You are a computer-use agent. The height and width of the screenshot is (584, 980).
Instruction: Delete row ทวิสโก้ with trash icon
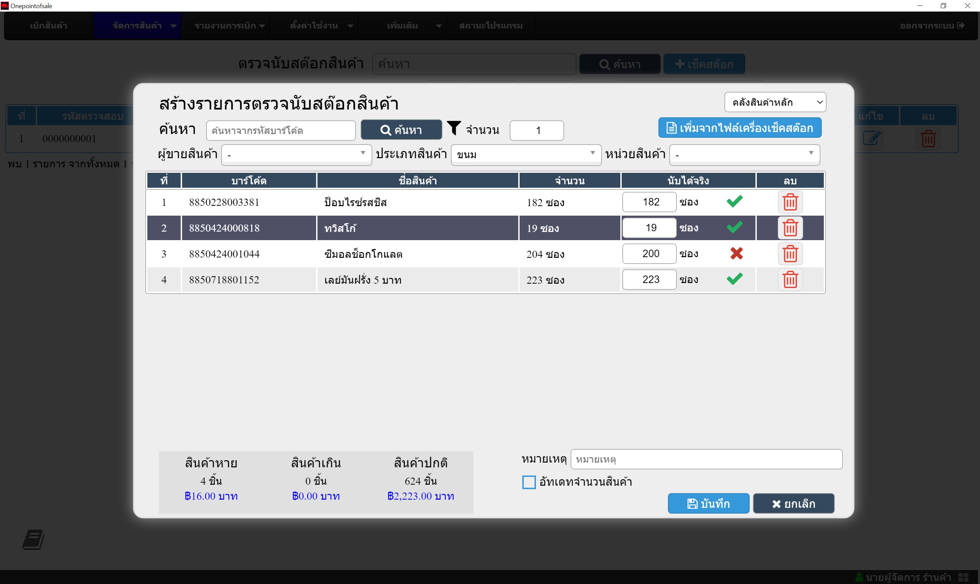pos(790,228)
